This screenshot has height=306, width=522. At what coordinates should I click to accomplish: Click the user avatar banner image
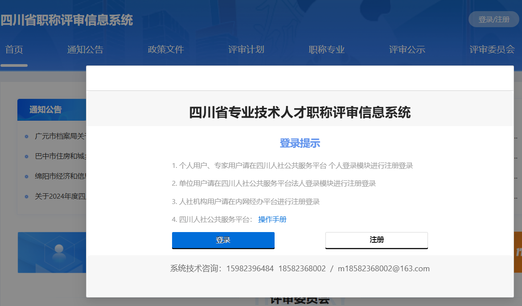pos(52,253)
